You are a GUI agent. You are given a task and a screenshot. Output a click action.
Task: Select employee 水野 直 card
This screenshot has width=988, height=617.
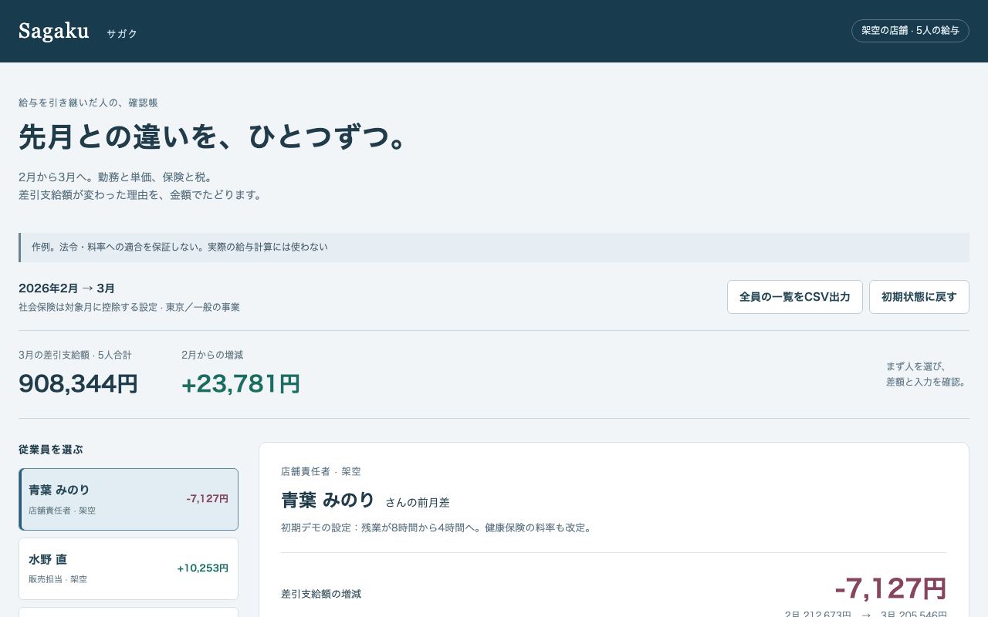[128, 568]
